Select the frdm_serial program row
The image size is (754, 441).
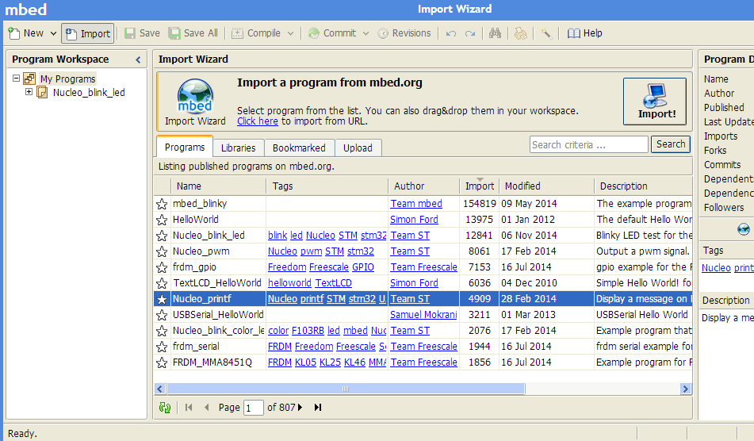[423, 347]
